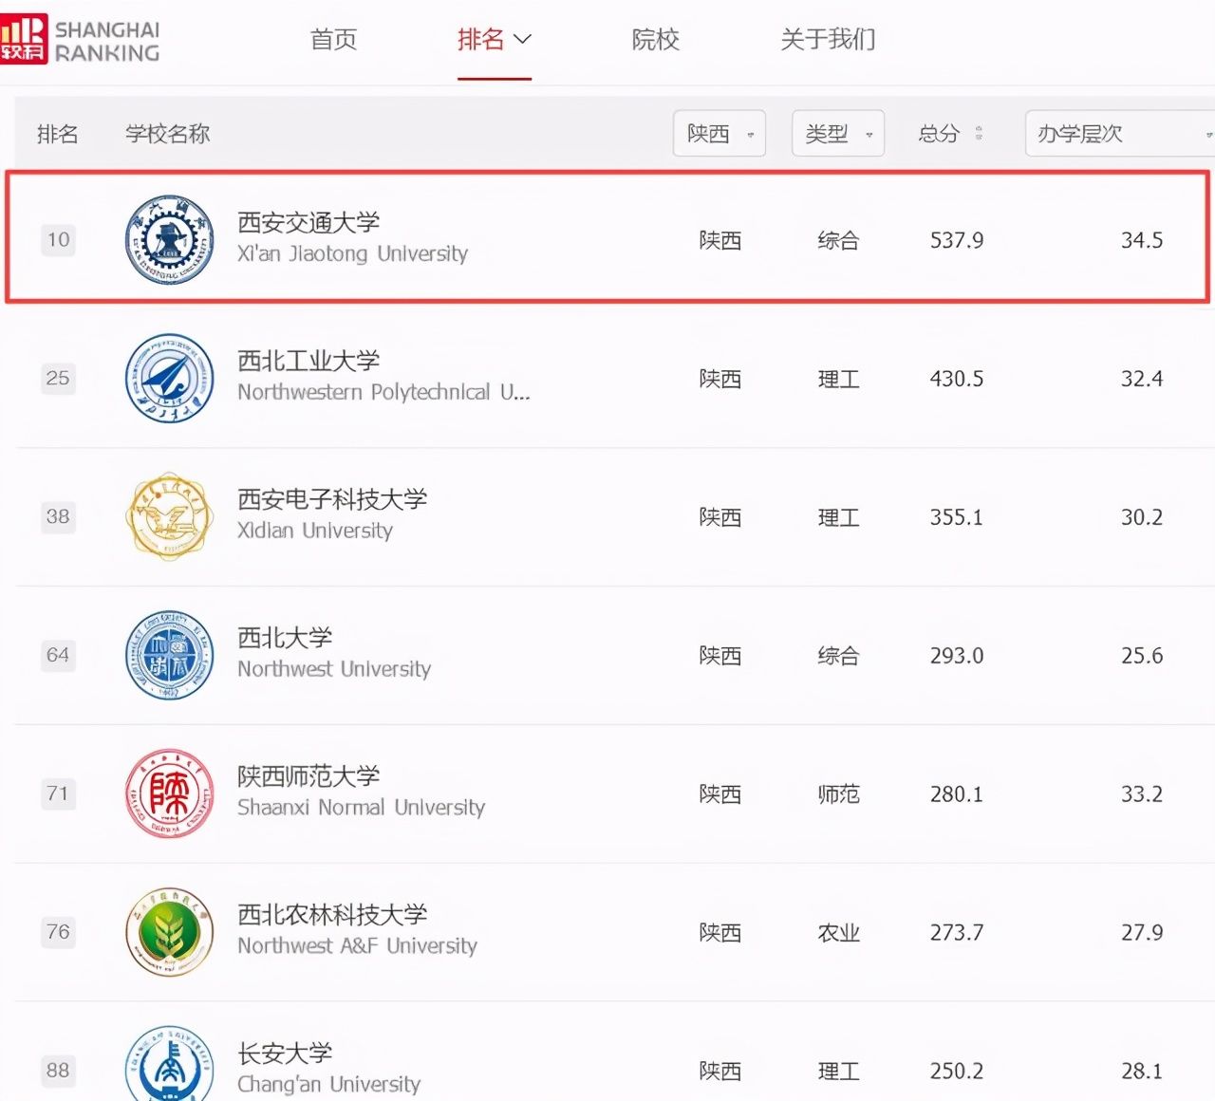Click 办学层次 value 28.1

pos(1142,1072)
